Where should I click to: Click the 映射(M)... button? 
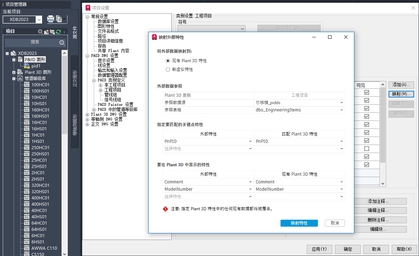pyautogui.click(x=401, y=94)
